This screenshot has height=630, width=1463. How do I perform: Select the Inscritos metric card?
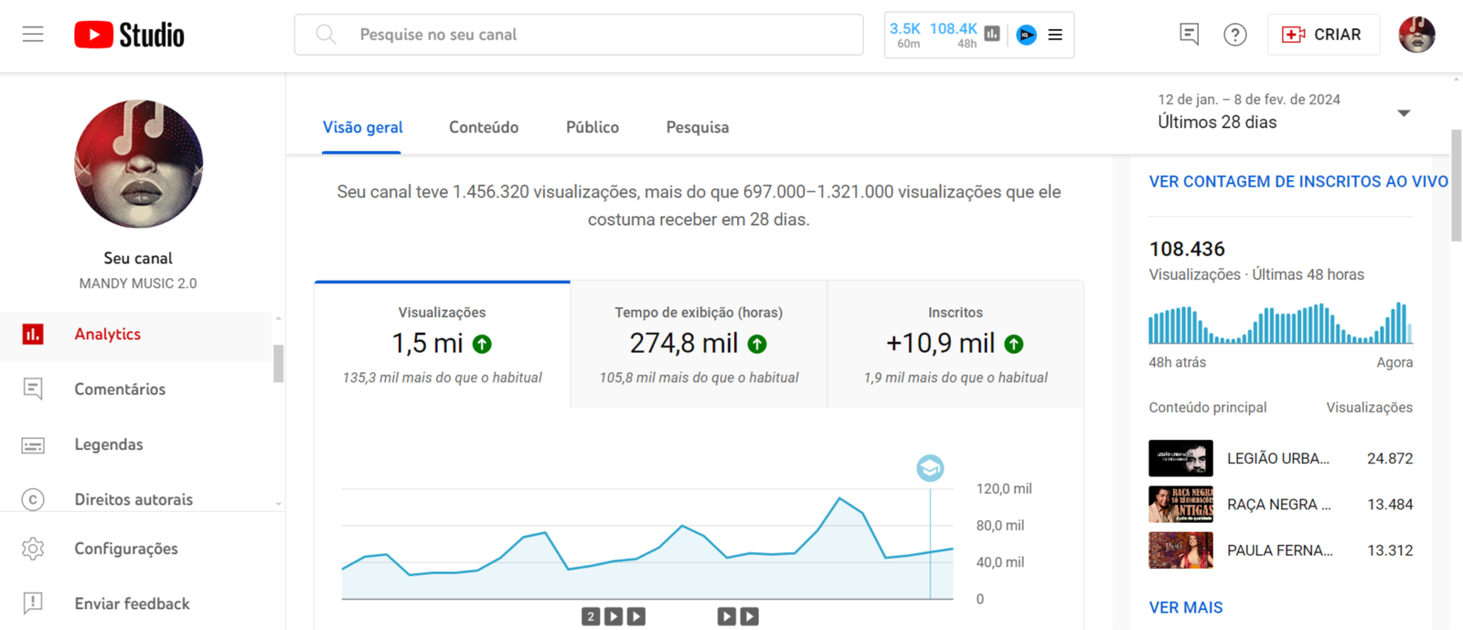click(x=956, y=345)
